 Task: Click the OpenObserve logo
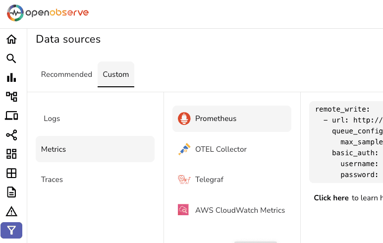[48, 13]
